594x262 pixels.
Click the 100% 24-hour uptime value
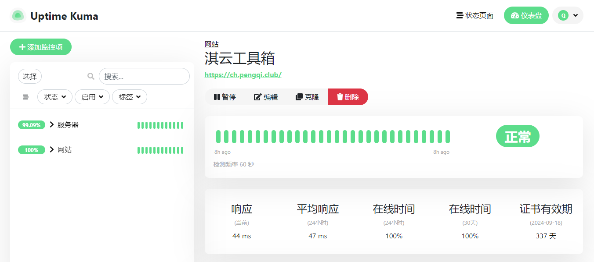(394, 236)
